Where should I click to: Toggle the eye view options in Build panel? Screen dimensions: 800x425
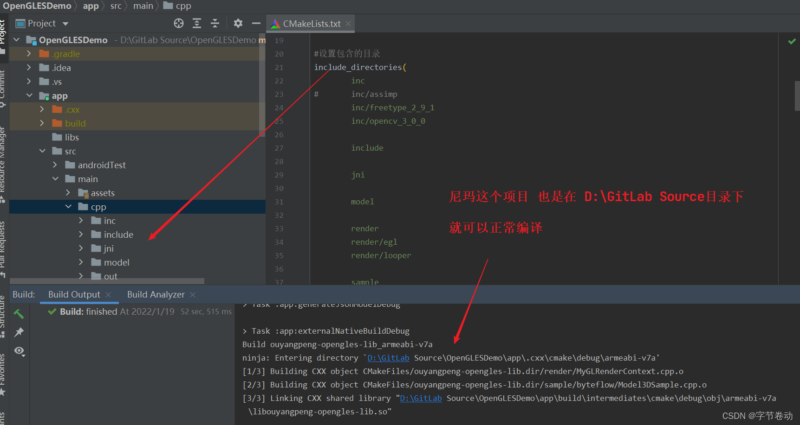[x=19, y=351]
